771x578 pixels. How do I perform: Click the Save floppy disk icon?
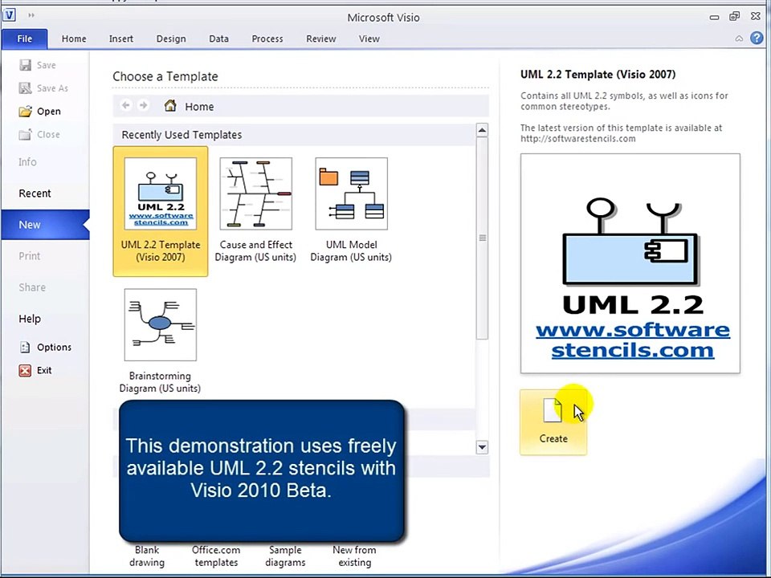25,65
